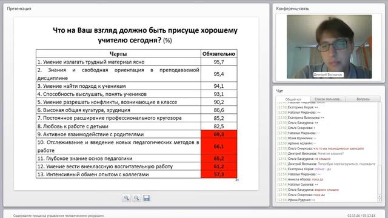Click the value 85,2 in the table
The image size is (388, 218).
pyautogui.click(x=219, y=118)
